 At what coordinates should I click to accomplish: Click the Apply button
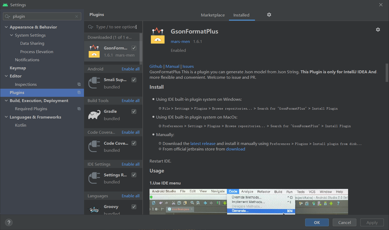(372, 222)
